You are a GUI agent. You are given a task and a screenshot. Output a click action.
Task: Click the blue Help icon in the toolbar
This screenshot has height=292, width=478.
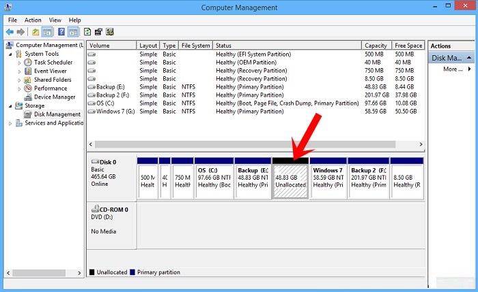click(x=61, y=32)
